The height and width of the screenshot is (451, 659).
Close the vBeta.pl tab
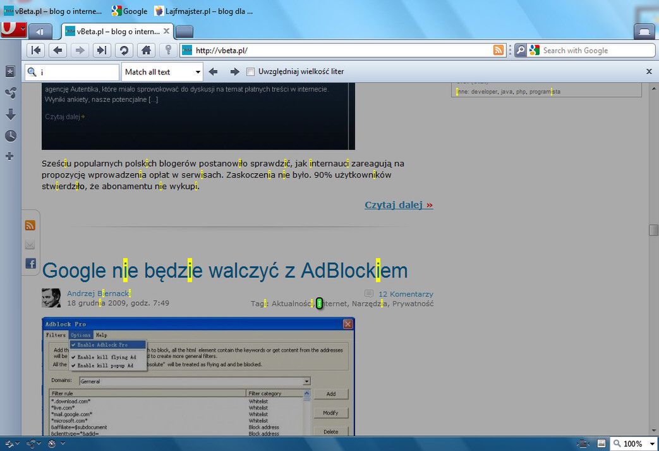(x=166, y=31)
